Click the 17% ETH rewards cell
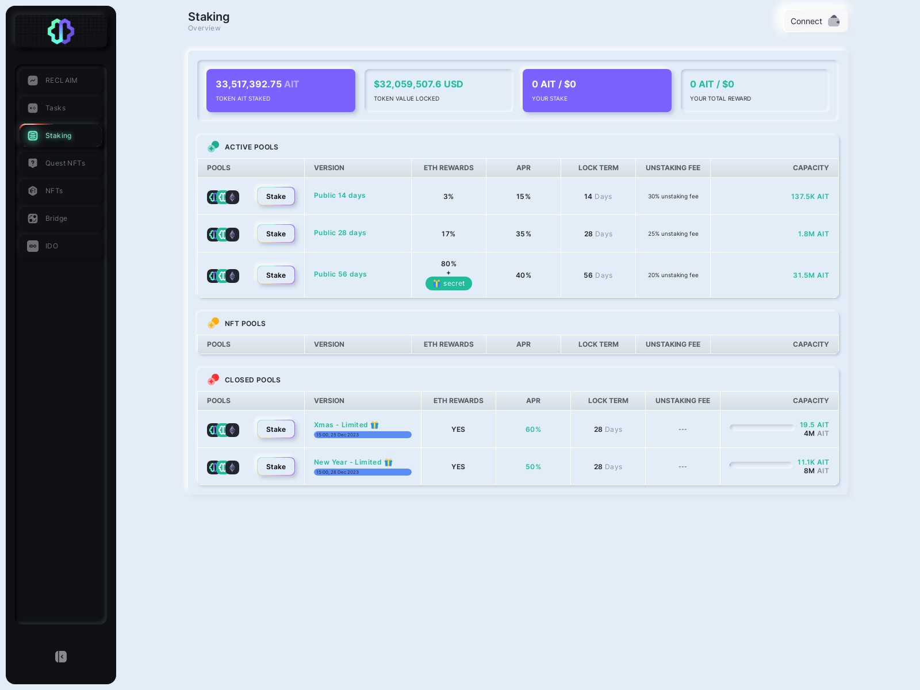 tap(448, 234)
